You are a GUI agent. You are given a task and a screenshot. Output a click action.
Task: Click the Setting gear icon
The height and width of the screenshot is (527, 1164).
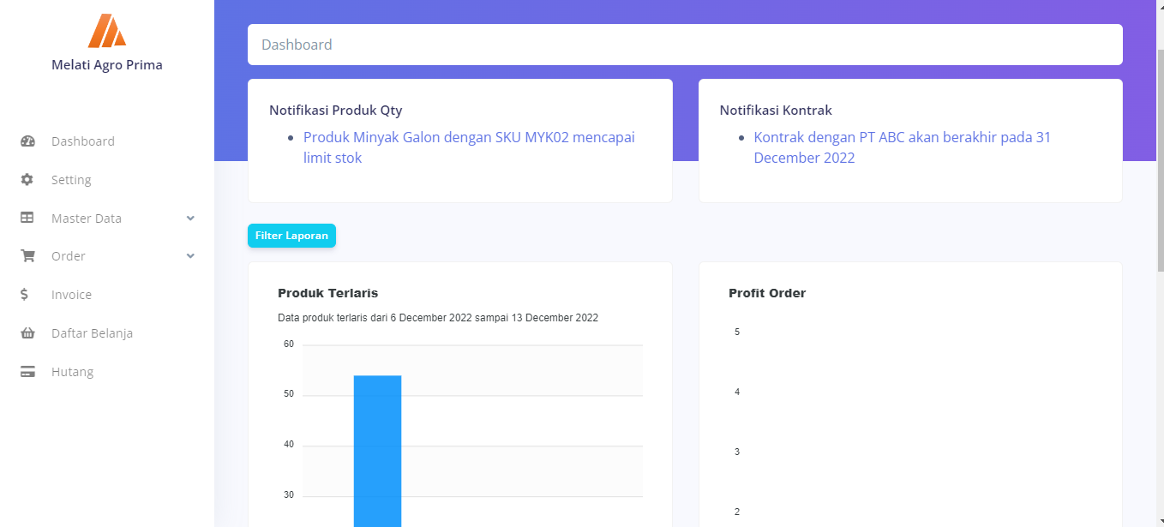(27, 180)
